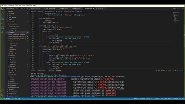Open the Manage gear icon
The image size is (185, 104).
(2, 95)
